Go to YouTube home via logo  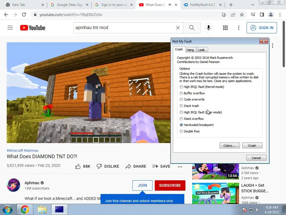coord(33,28)
